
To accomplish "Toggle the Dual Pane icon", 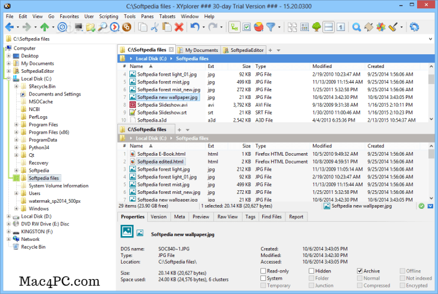I will coord(328,27).
